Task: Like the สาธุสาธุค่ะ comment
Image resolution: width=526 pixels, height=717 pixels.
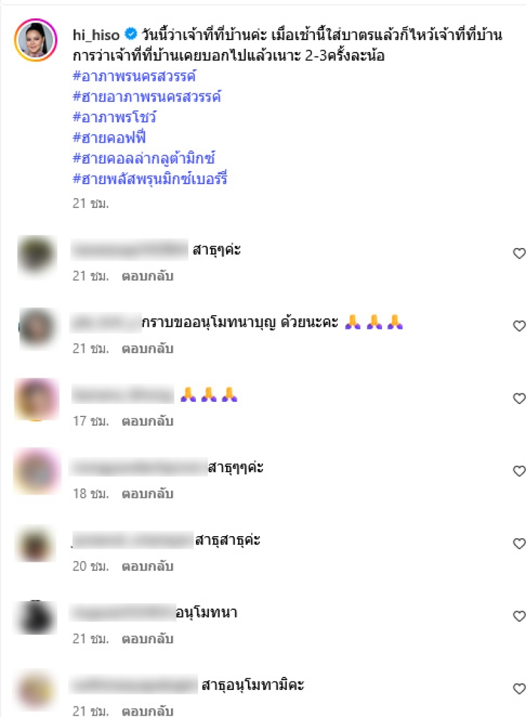Action: pyautogui.click(x=519, y=543)
